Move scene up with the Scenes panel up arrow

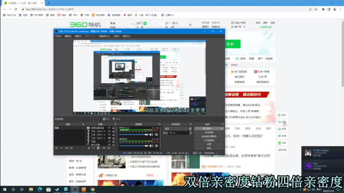point(67,148)
